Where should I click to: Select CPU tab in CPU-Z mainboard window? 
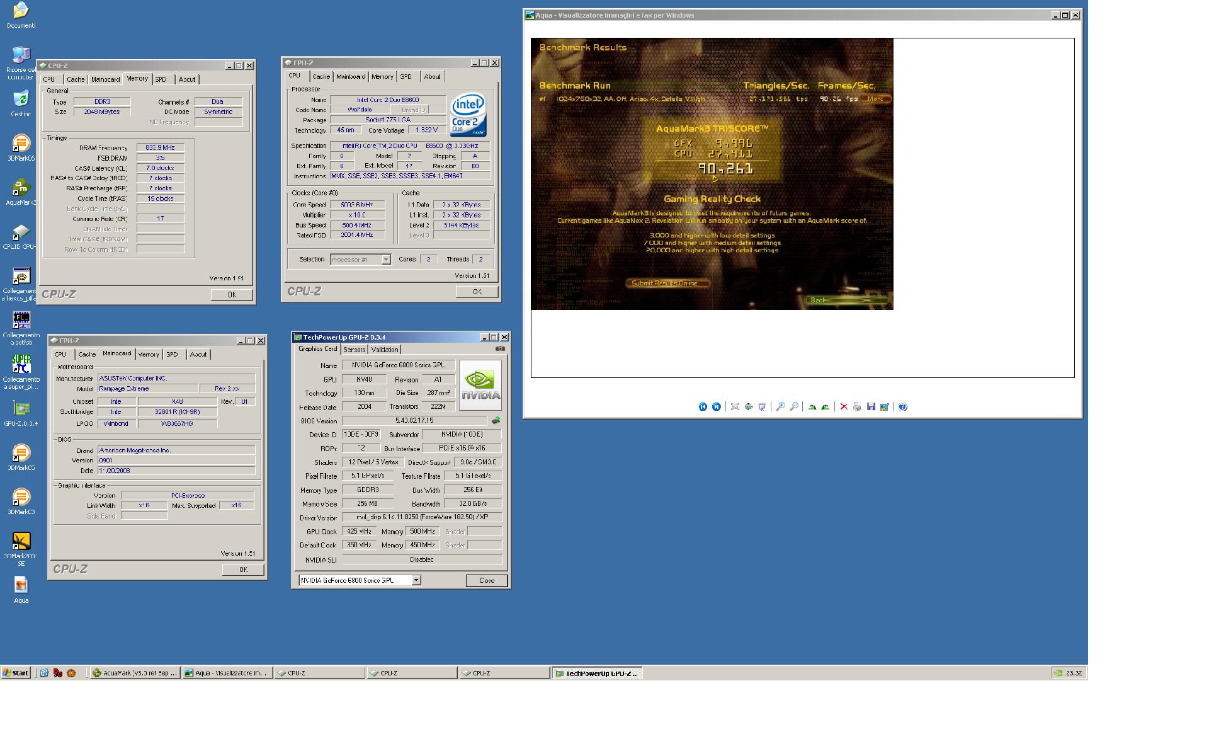(x=60, y=355)
